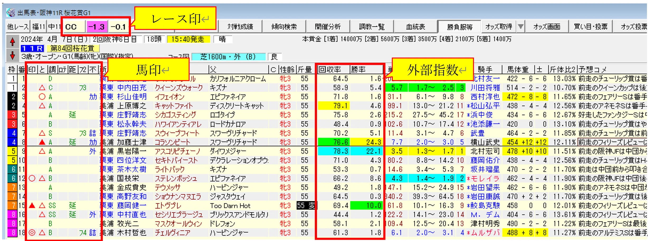The image size is (648, 241).
Task: Switch to 福11 race button
Action: pyautogui.click(x=39, y=27)
